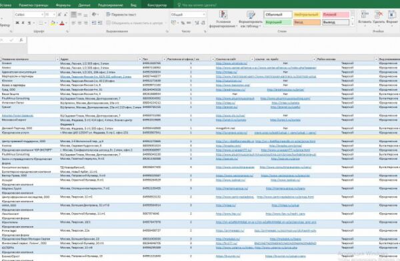Apply the yellow fill color bucket
Screen dimensions: 400x261
[x=53, y=23]
